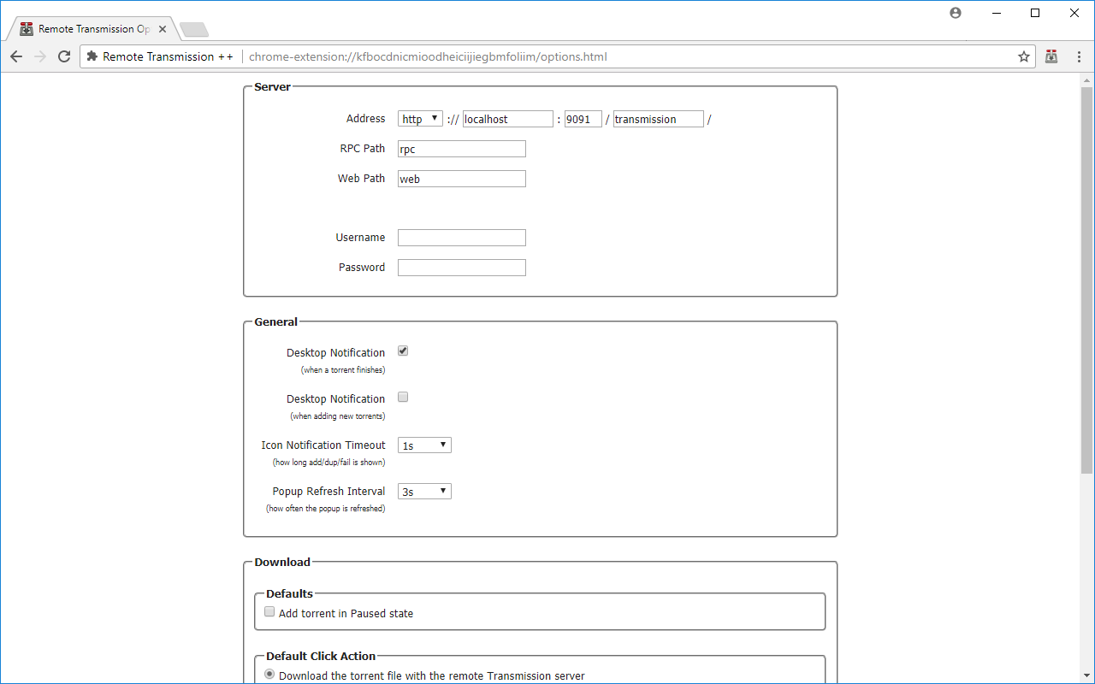Image resolution: width=1095 pixels, height=684 pixels.
Task: Click the page vertical scrollbar thumb
Action: (x=1087, y=280)
